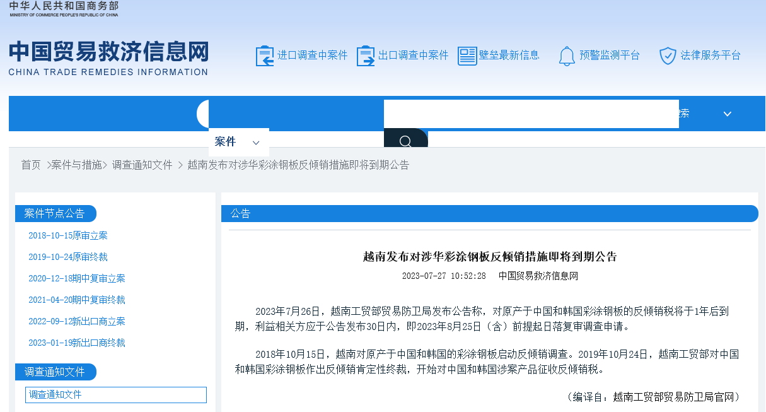Click the paragraph beginning 2018年10月15日

(487, 362)
